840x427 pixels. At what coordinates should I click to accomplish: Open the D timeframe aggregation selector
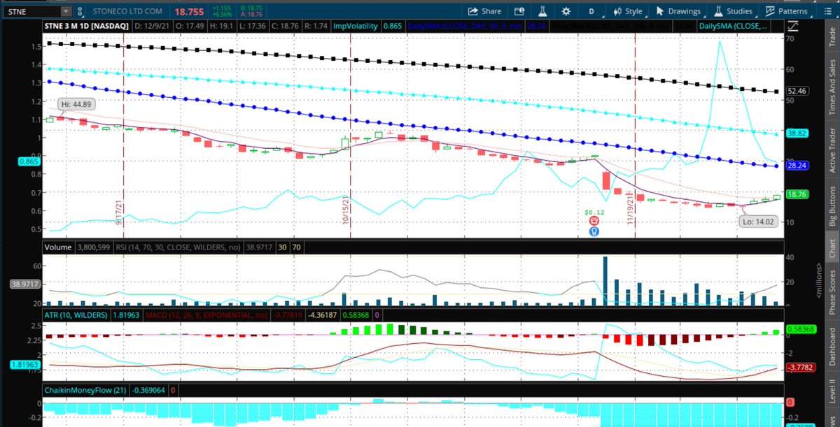pos(591,11)
